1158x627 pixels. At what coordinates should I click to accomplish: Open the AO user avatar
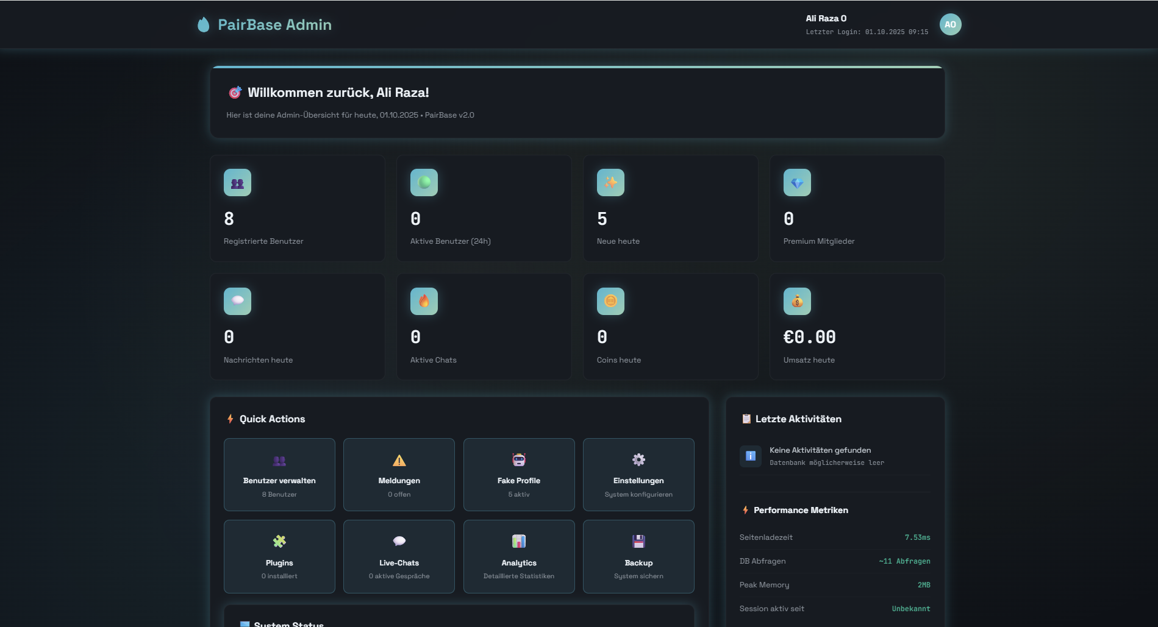(x=950, y=24)
